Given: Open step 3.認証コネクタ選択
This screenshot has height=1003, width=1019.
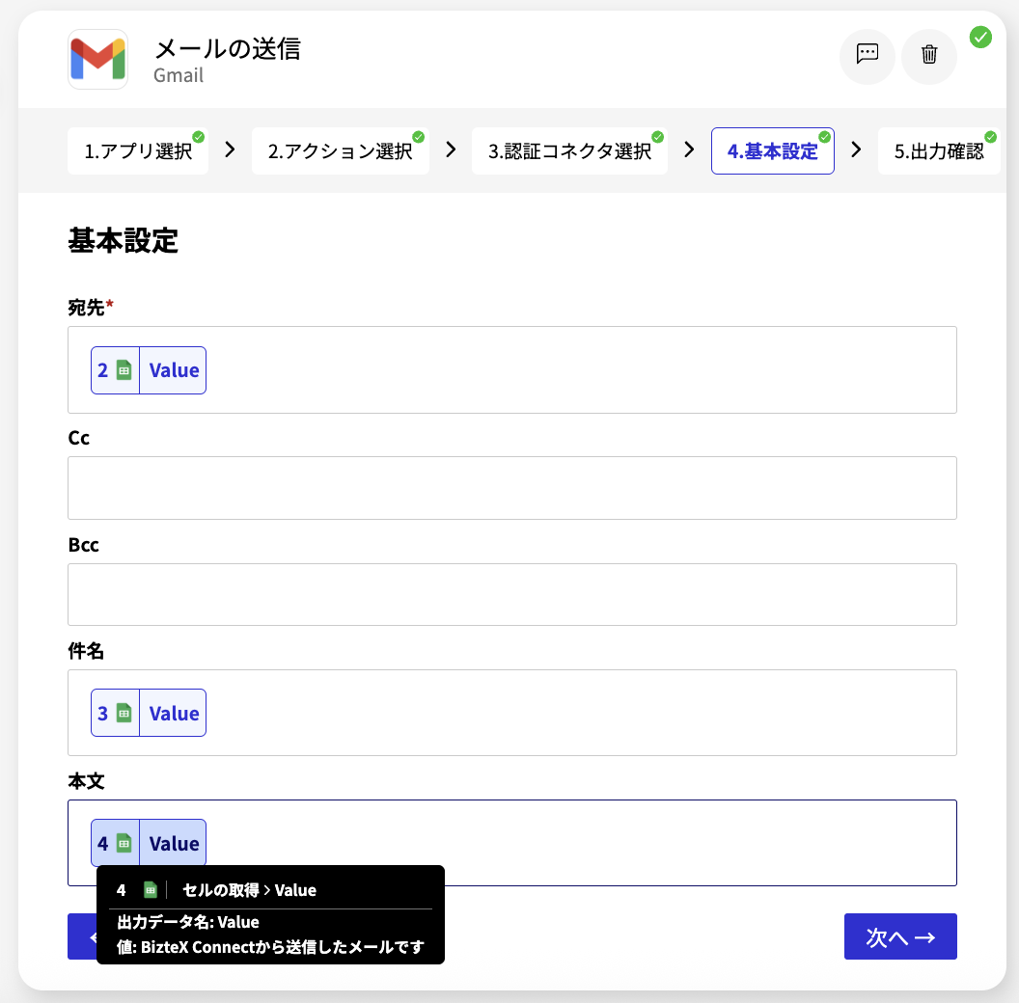Looking at the screenshot, I should (569, 151).
